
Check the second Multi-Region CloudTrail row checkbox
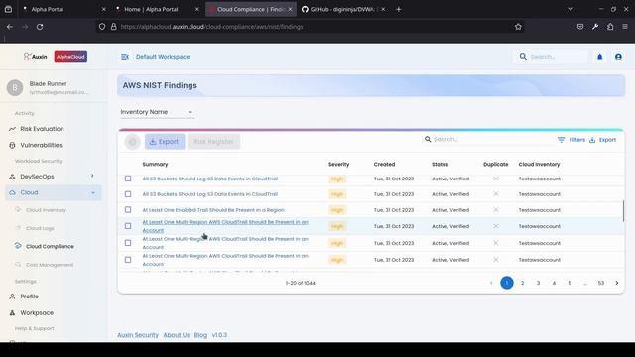[x=128, y=243]
